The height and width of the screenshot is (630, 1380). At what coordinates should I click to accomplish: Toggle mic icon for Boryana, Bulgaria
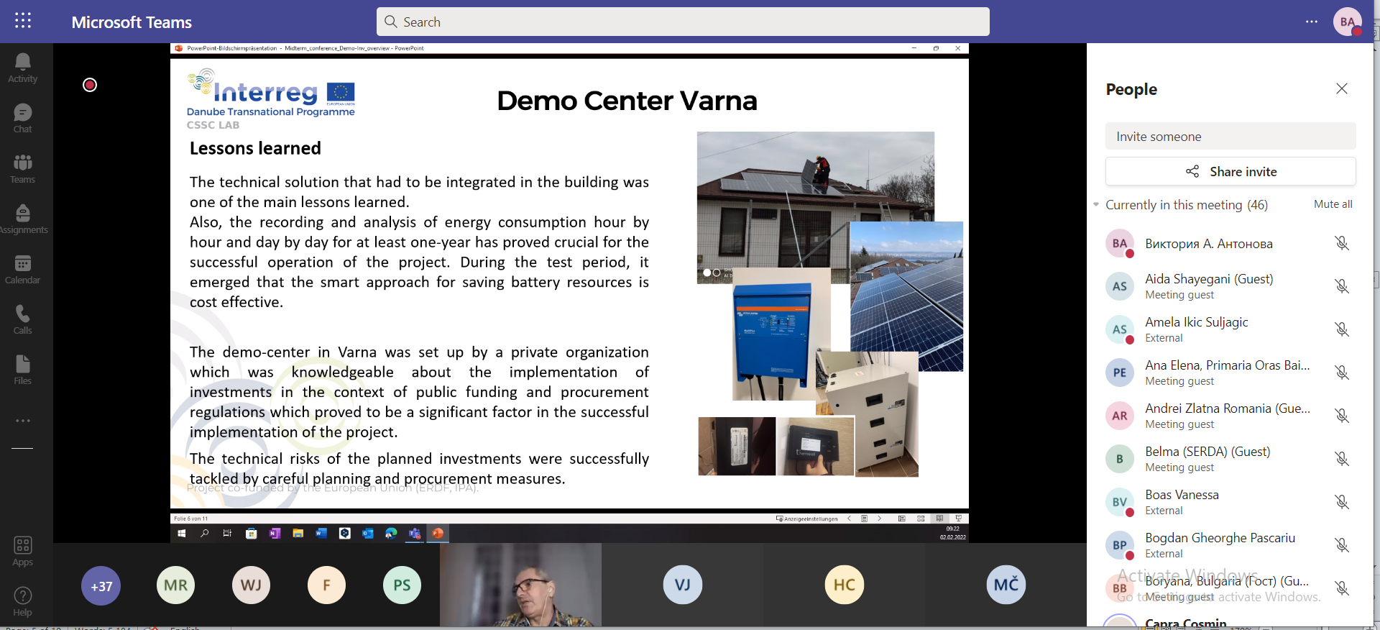pos(1342,588)
